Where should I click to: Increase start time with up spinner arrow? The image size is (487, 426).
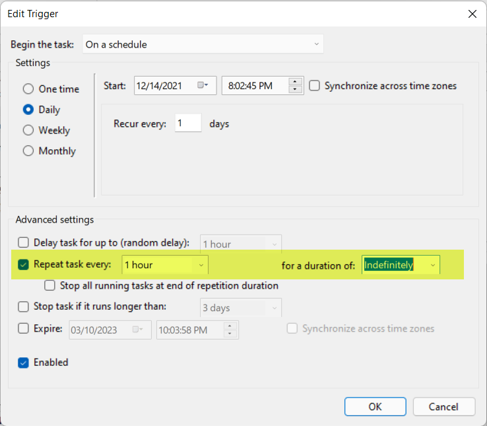[x=296, y=82]
